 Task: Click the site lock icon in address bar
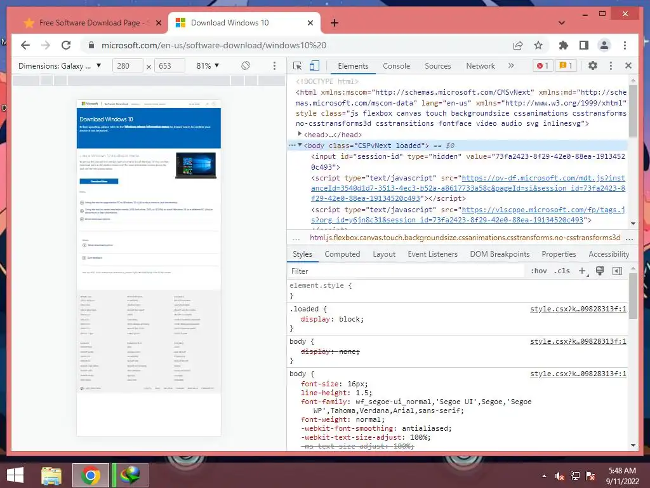coord(91,45)
